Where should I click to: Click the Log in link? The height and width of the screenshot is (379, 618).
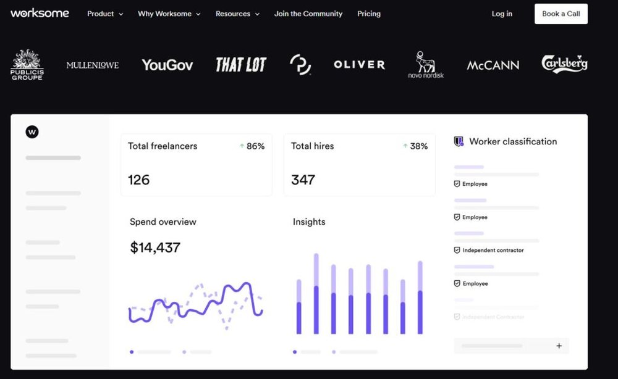(502, 14)
